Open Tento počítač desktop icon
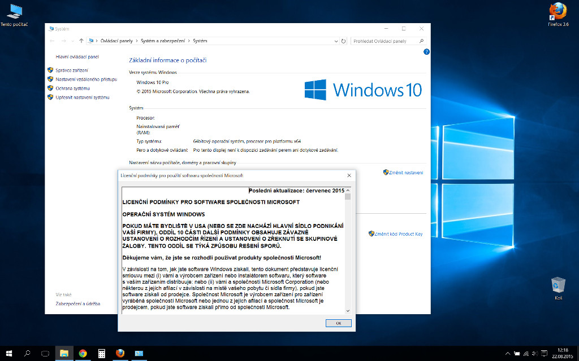The width and height of the screenshot is (579, 361). [14, 15]
